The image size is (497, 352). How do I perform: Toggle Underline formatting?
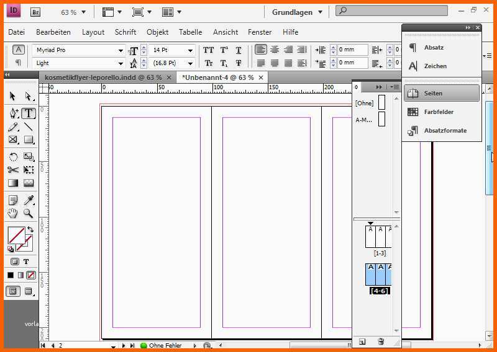pyautogui.click(x=239, y=50)
